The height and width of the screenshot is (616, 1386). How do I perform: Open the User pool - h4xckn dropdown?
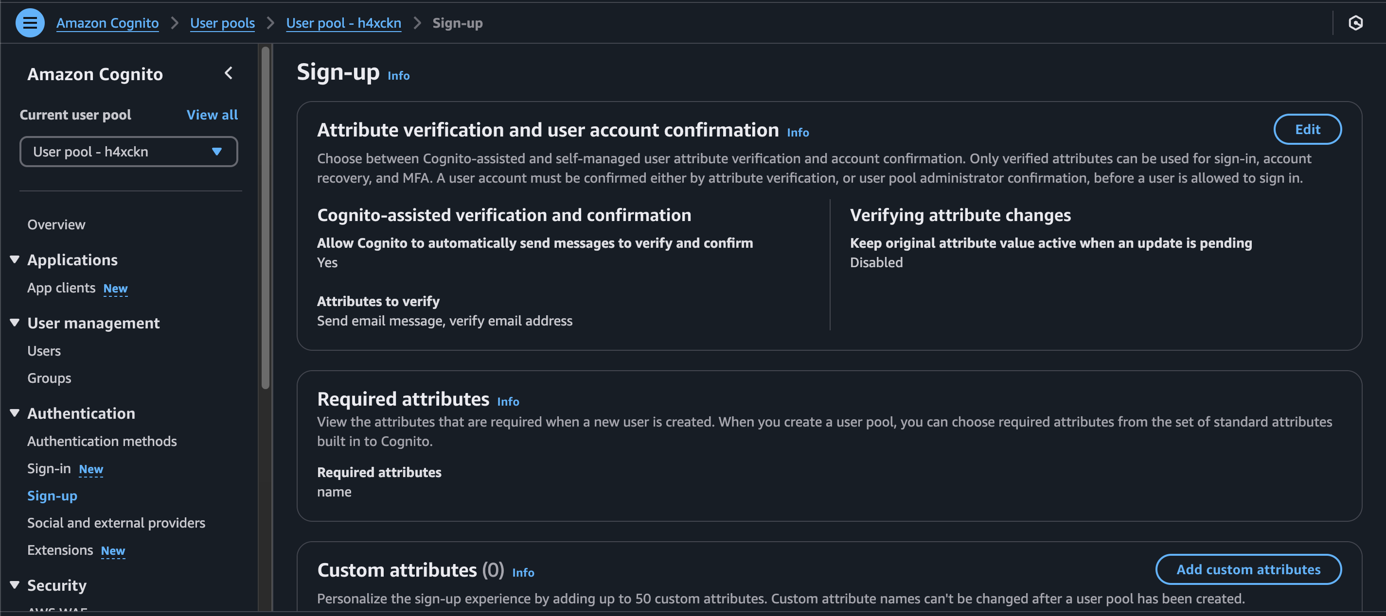128,152
